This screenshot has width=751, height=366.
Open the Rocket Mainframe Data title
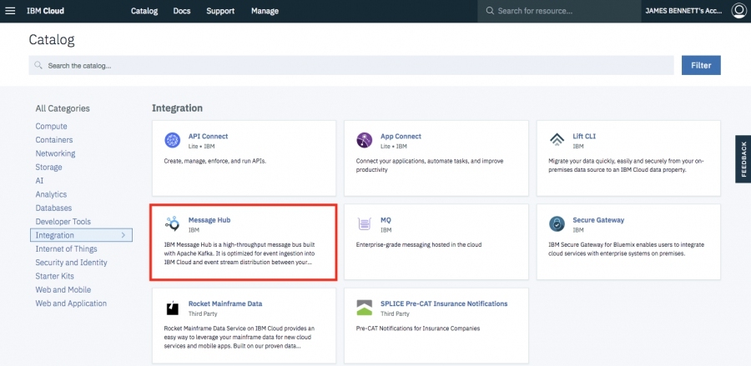click(225, 303)
